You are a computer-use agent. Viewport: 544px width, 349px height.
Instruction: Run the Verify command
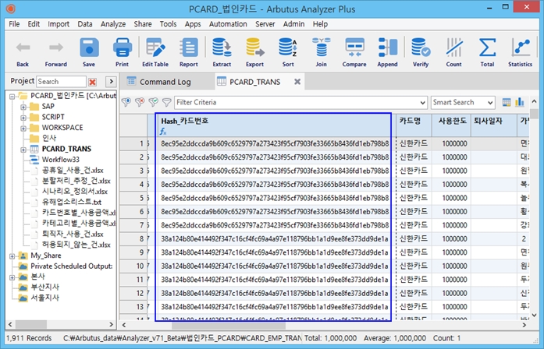421,52
